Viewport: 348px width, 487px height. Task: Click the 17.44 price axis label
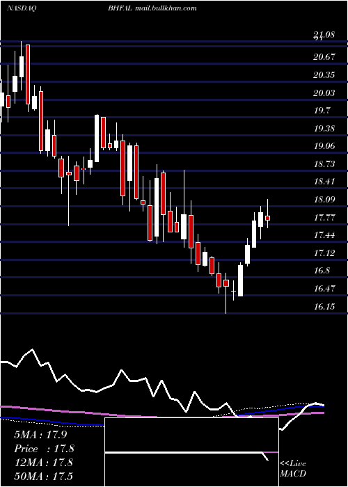point(324,235)
